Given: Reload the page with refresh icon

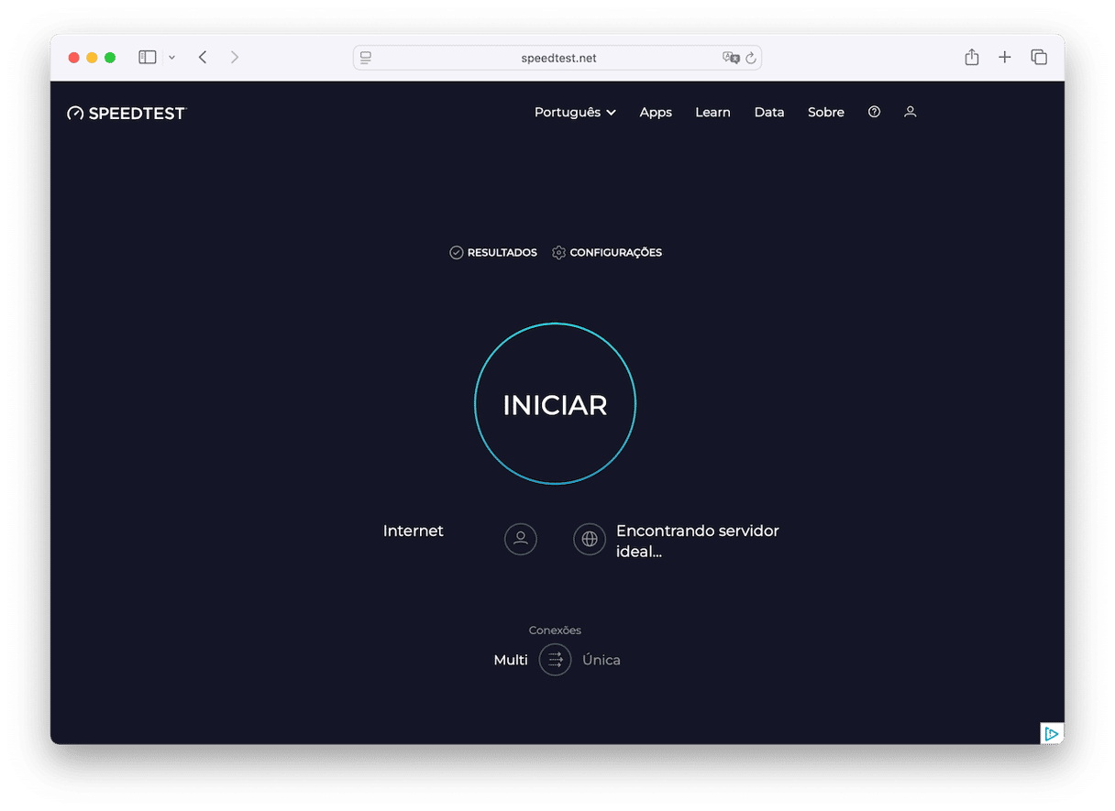Looking at the screenshot, I should pyautogui.click(x=750, y=58).
